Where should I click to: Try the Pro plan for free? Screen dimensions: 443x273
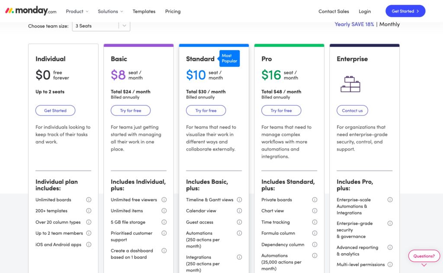[x=281, y=110]
